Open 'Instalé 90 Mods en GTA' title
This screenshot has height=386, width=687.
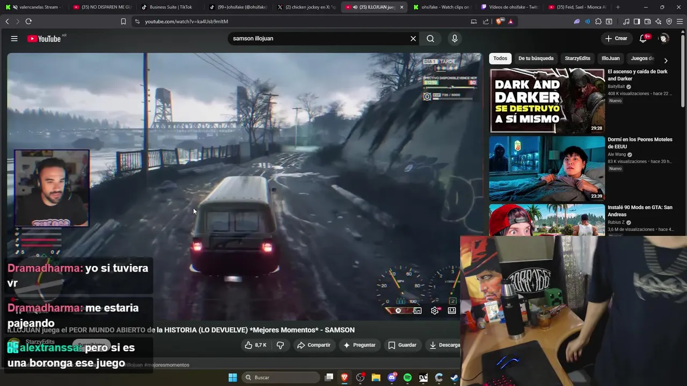pyautogui.click(x=640, y=211)
